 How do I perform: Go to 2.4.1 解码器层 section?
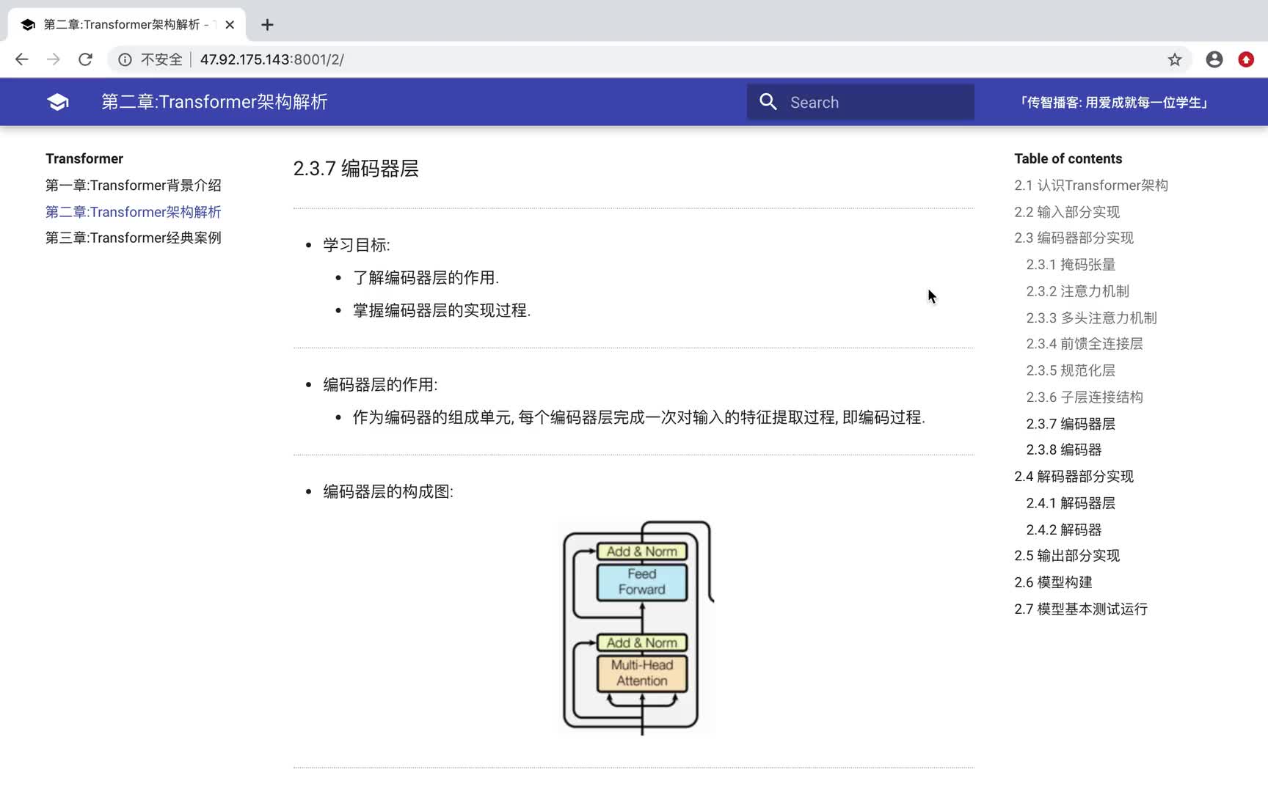click(1071, 503)
